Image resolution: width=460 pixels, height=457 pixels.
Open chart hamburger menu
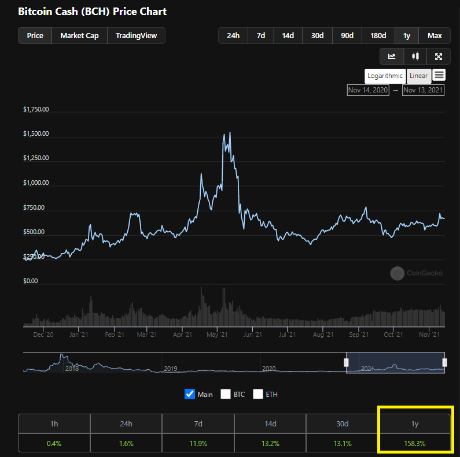pos(439,75)
